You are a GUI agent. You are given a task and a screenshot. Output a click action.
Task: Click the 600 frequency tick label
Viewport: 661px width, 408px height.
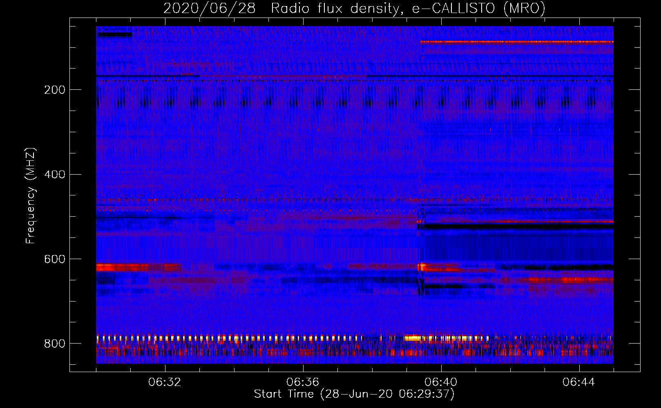[x=55, y=259]
